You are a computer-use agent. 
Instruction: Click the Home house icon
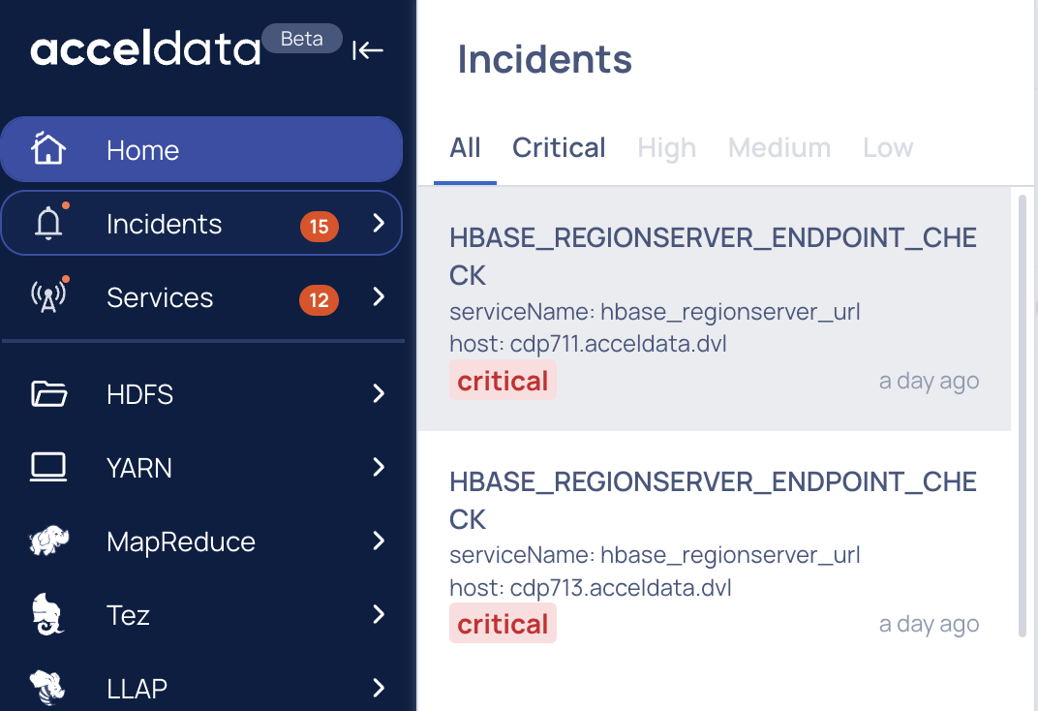[x=48, y=147]
